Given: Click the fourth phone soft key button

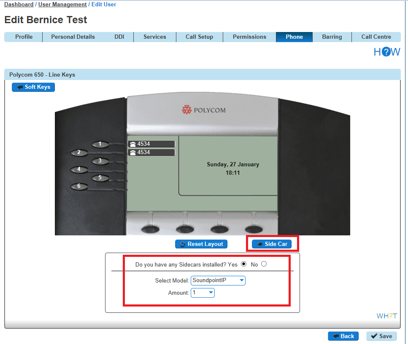Looking at the screenshot, I should pos(254,229).
